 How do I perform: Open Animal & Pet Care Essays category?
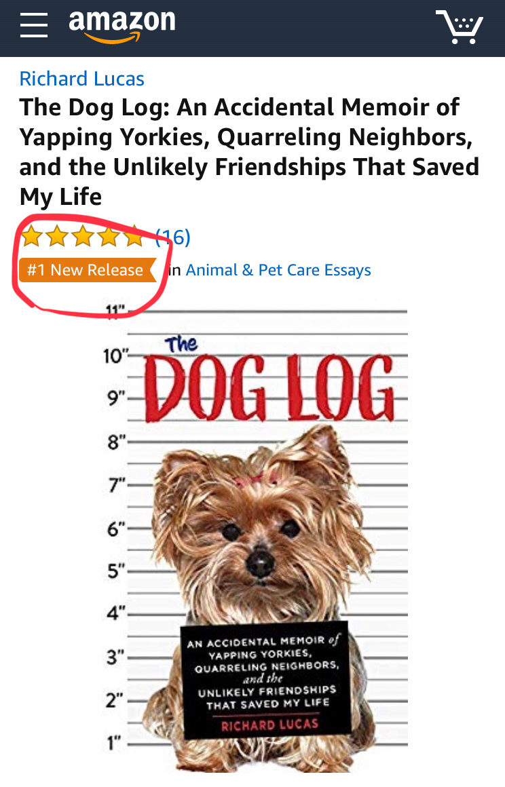278,270
